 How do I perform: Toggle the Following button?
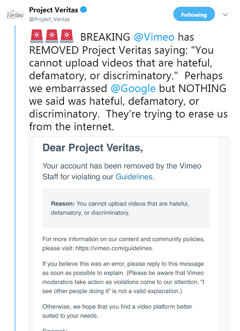click(x=194, y=15)
